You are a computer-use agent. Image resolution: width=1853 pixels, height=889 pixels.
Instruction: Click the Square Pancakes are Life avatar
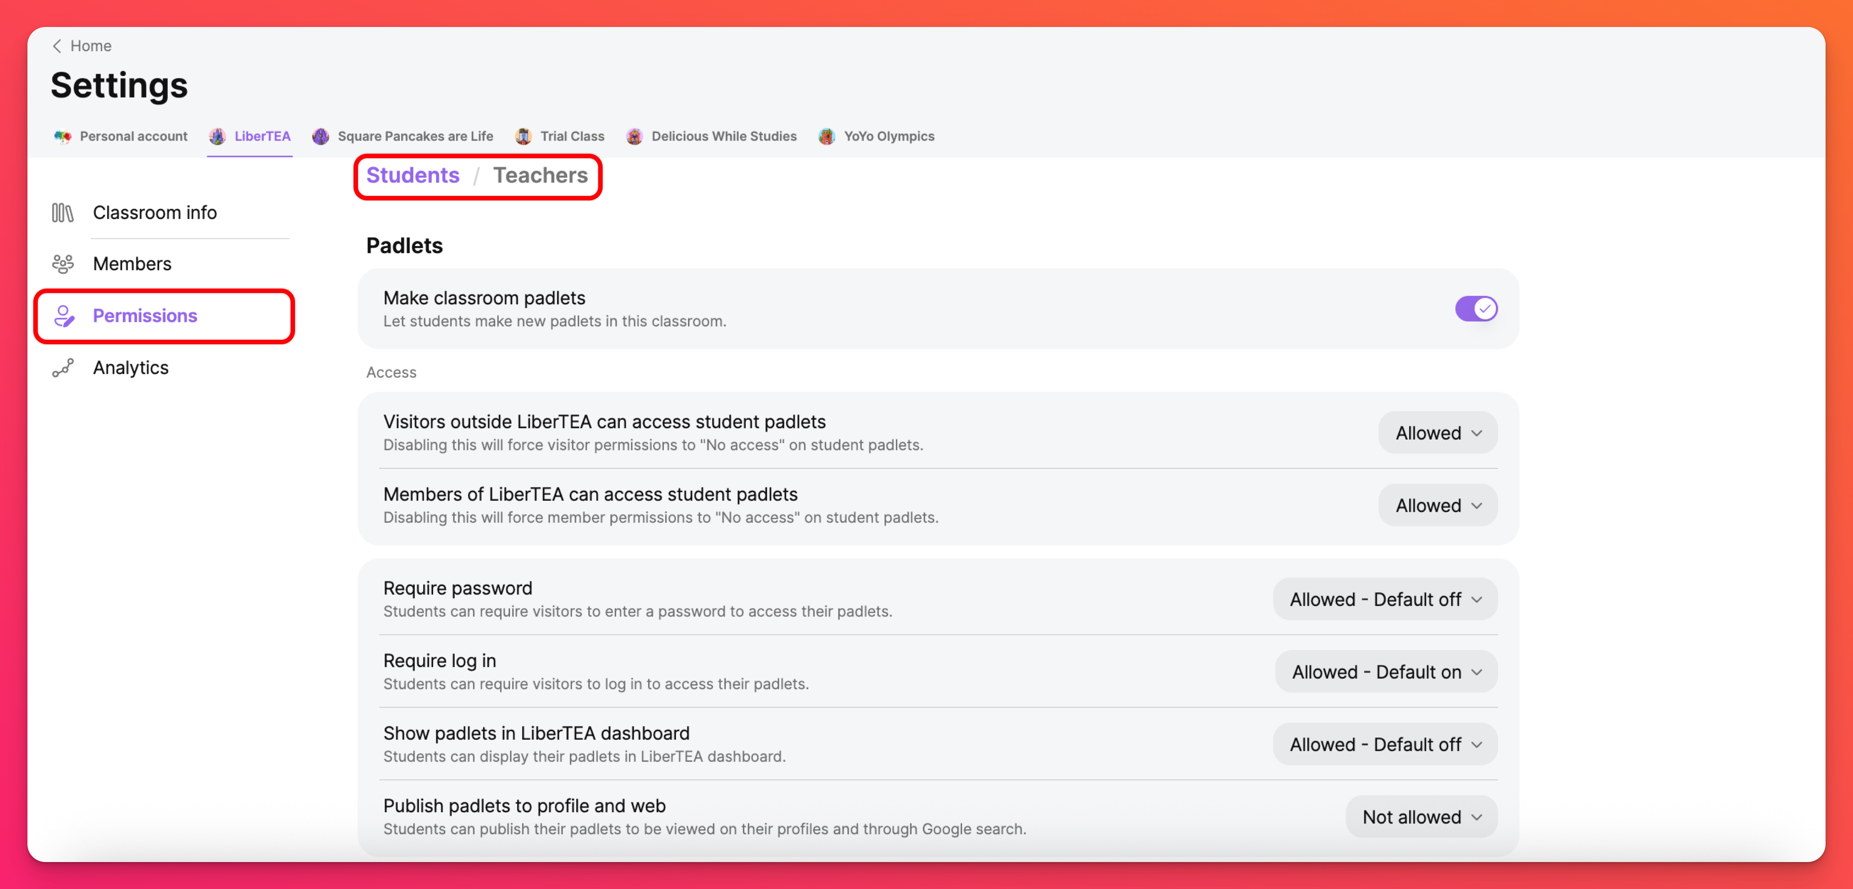[x=321, y=137]
